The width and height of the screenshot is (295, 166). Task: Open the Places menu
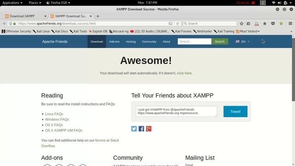click(35, 3)
